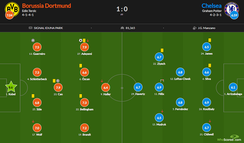This screenshot has width=244, height=143.
Task: Click Dortmund's 7.04 team rating badge
Action: point(9,15)
